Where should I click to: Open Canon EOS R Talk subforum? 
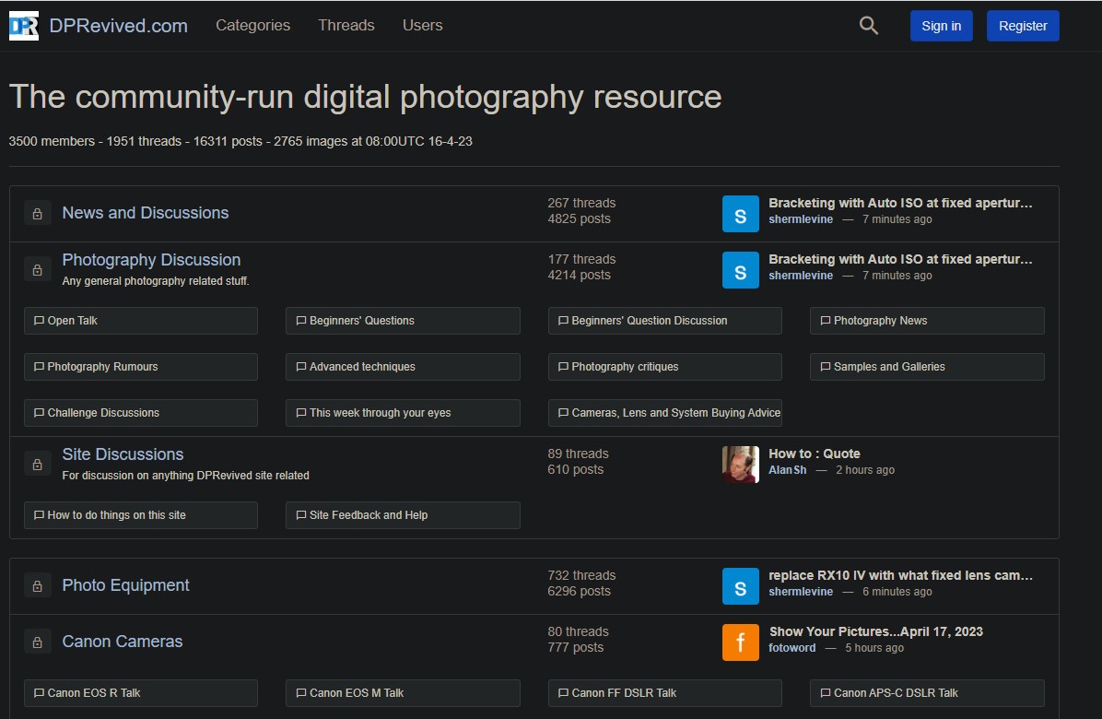tap(141, 693)
